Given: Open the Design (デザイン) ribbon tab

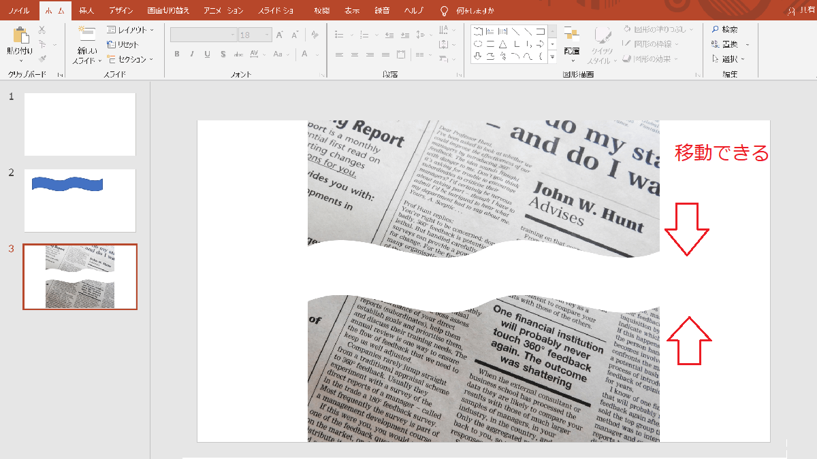Looking at the screenshot, I should click(121, 11).
